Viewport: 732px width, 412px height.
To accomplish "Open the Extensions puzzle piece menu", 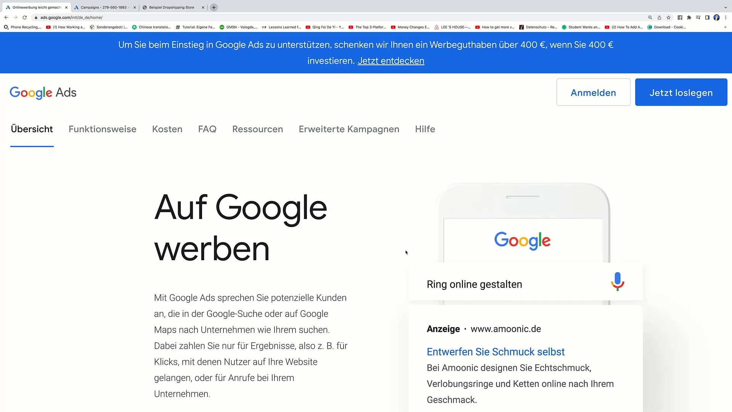I will click(x=689, y=18).
